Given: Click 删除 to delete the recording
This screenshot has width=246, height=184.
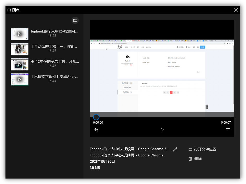Looking at the screenshot, I should [198, 158].
